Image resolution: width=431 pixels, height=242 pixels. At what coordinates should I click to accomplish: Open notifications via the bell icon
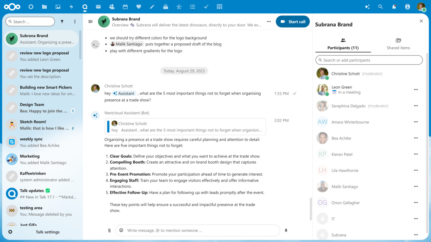click(394, 7)
